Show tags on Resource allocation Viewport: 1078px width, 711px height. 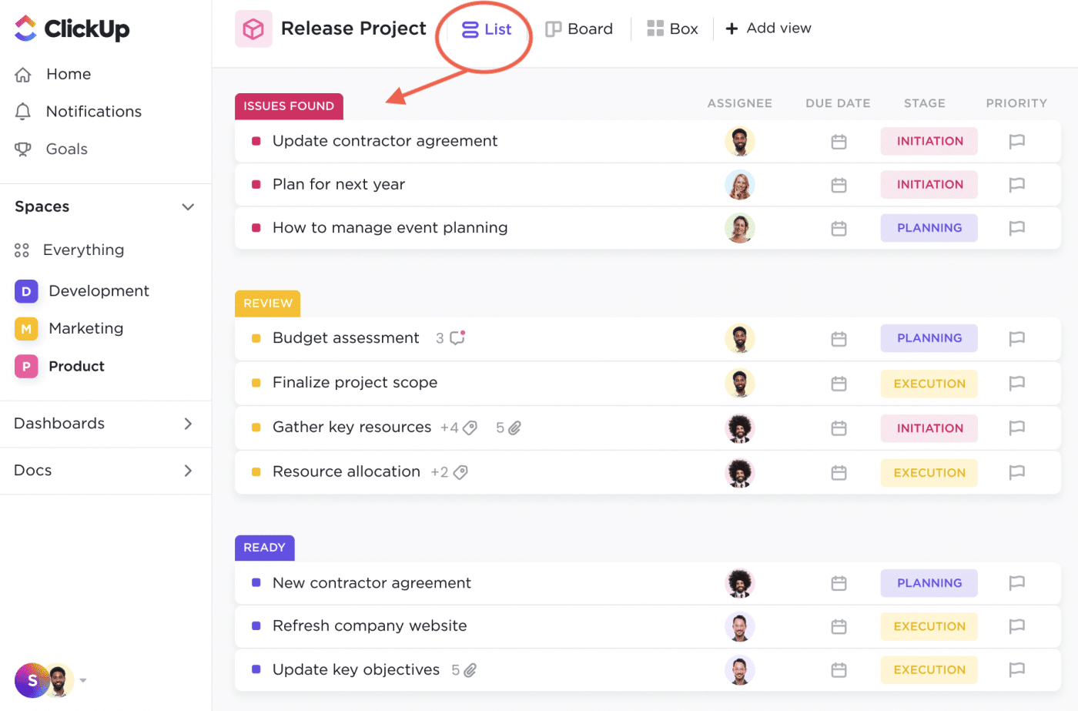460,472
